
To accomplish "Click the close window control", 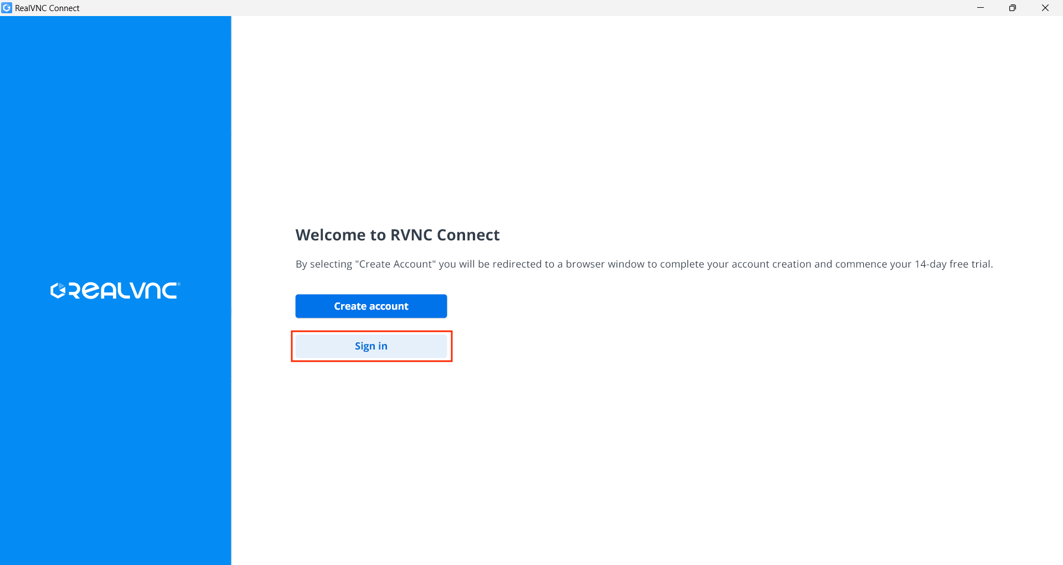I will (x=1045, y=8).
